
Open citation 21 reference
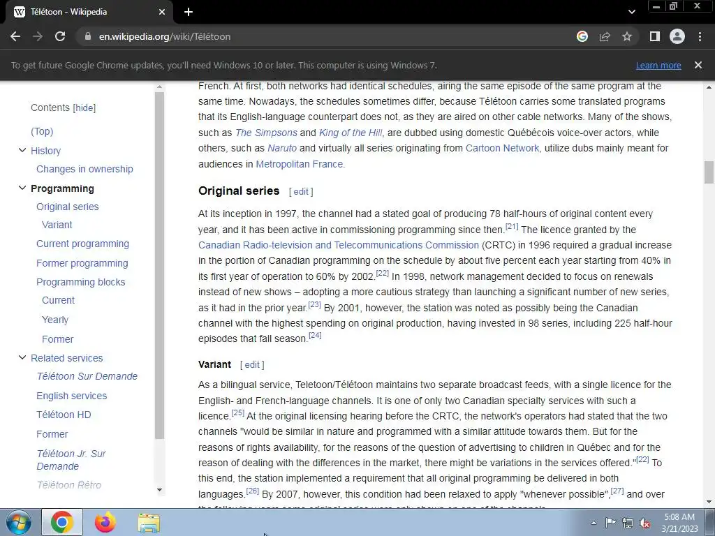(x=512, y=226)
